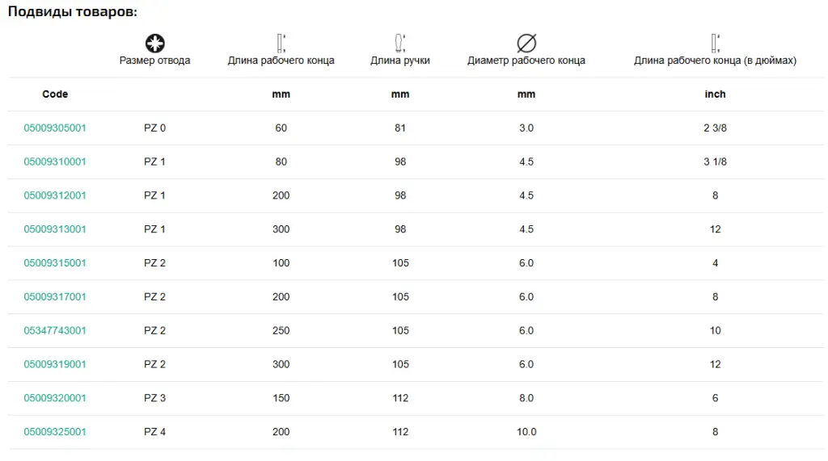Open product code 05009319001
The image size is (828, 461).
55,364
